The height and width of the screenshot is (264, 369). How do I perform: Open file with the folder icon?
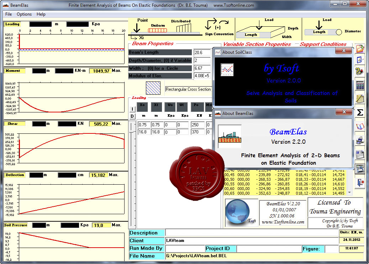point(360,48)
